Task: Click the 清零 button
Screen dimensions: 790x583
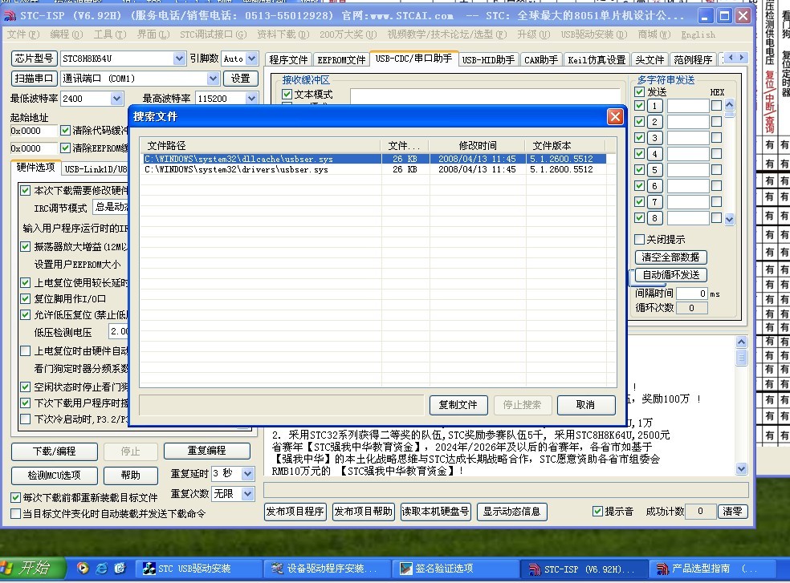Action: (x=732, y=512)
